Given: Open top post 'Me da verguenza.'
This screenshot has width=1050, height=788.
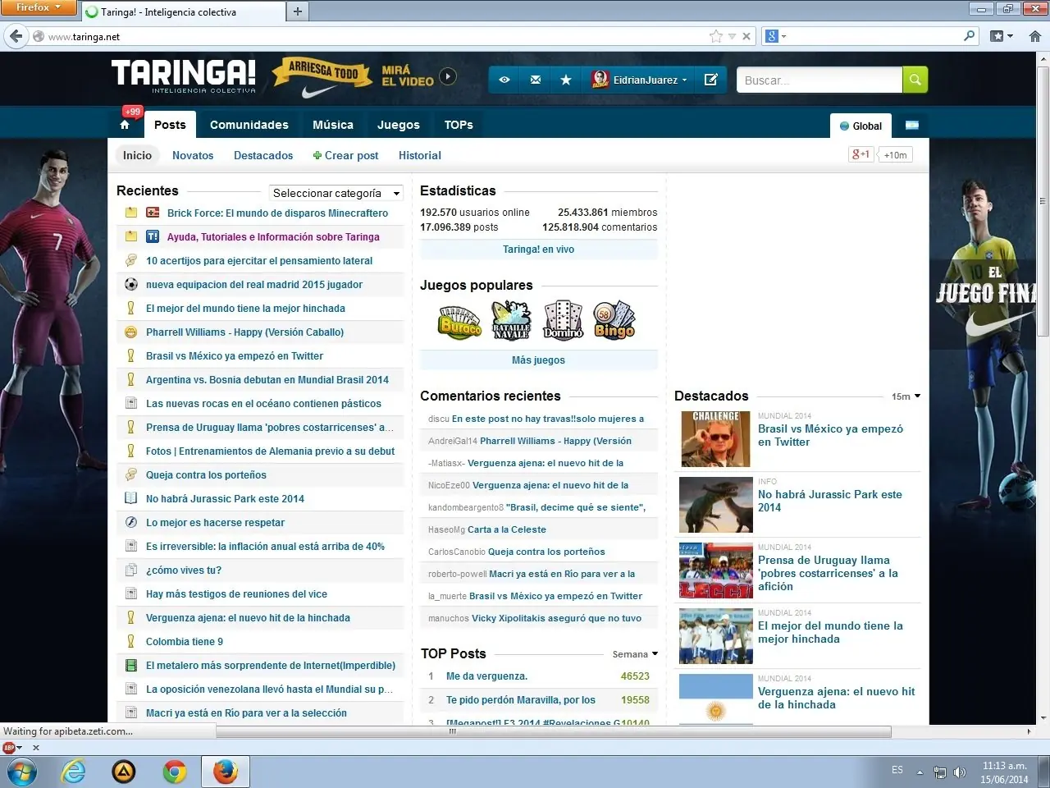Looking at the screenshot, I should (486, 676).
